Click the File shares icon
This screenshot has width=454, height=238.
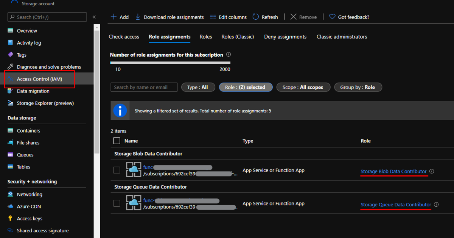pyautogui.click(x=11, y=143)
